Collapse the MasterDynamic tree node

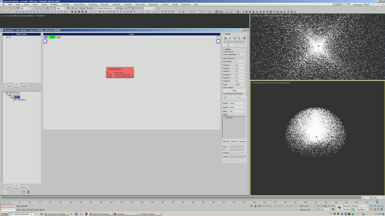click(4, 93)
